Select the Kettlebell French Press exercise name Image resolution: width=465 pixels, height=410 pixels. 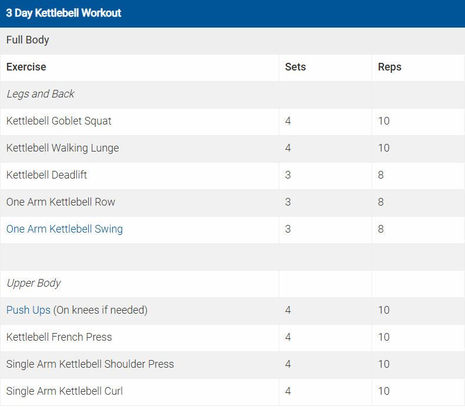click(59, 337)
